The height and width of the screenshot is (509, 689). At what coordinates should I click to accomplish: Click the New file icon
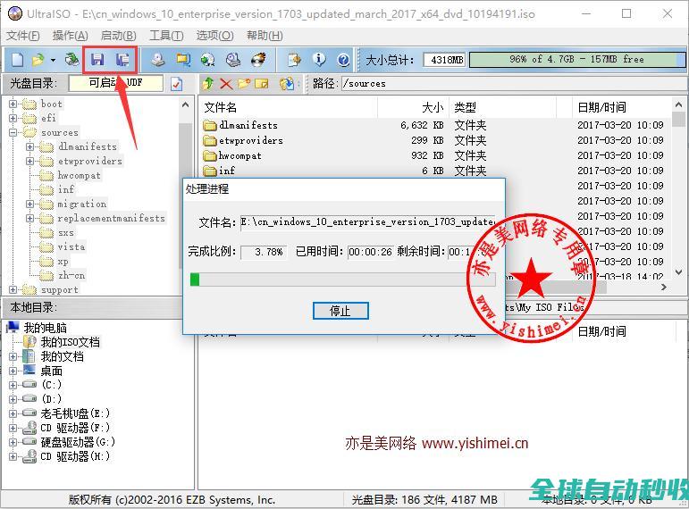pos(16,60)
